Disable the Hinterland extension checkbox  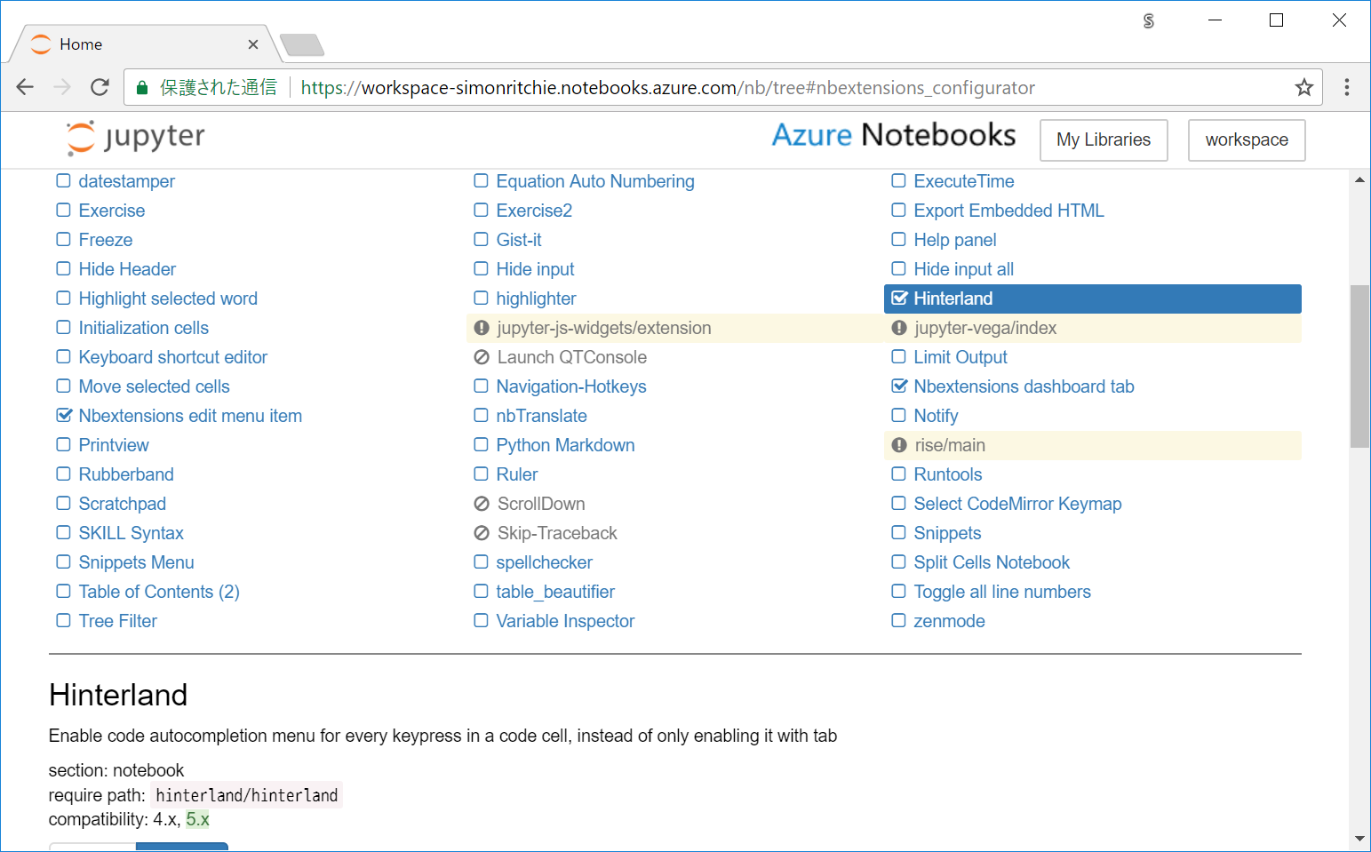pos(899,299)
